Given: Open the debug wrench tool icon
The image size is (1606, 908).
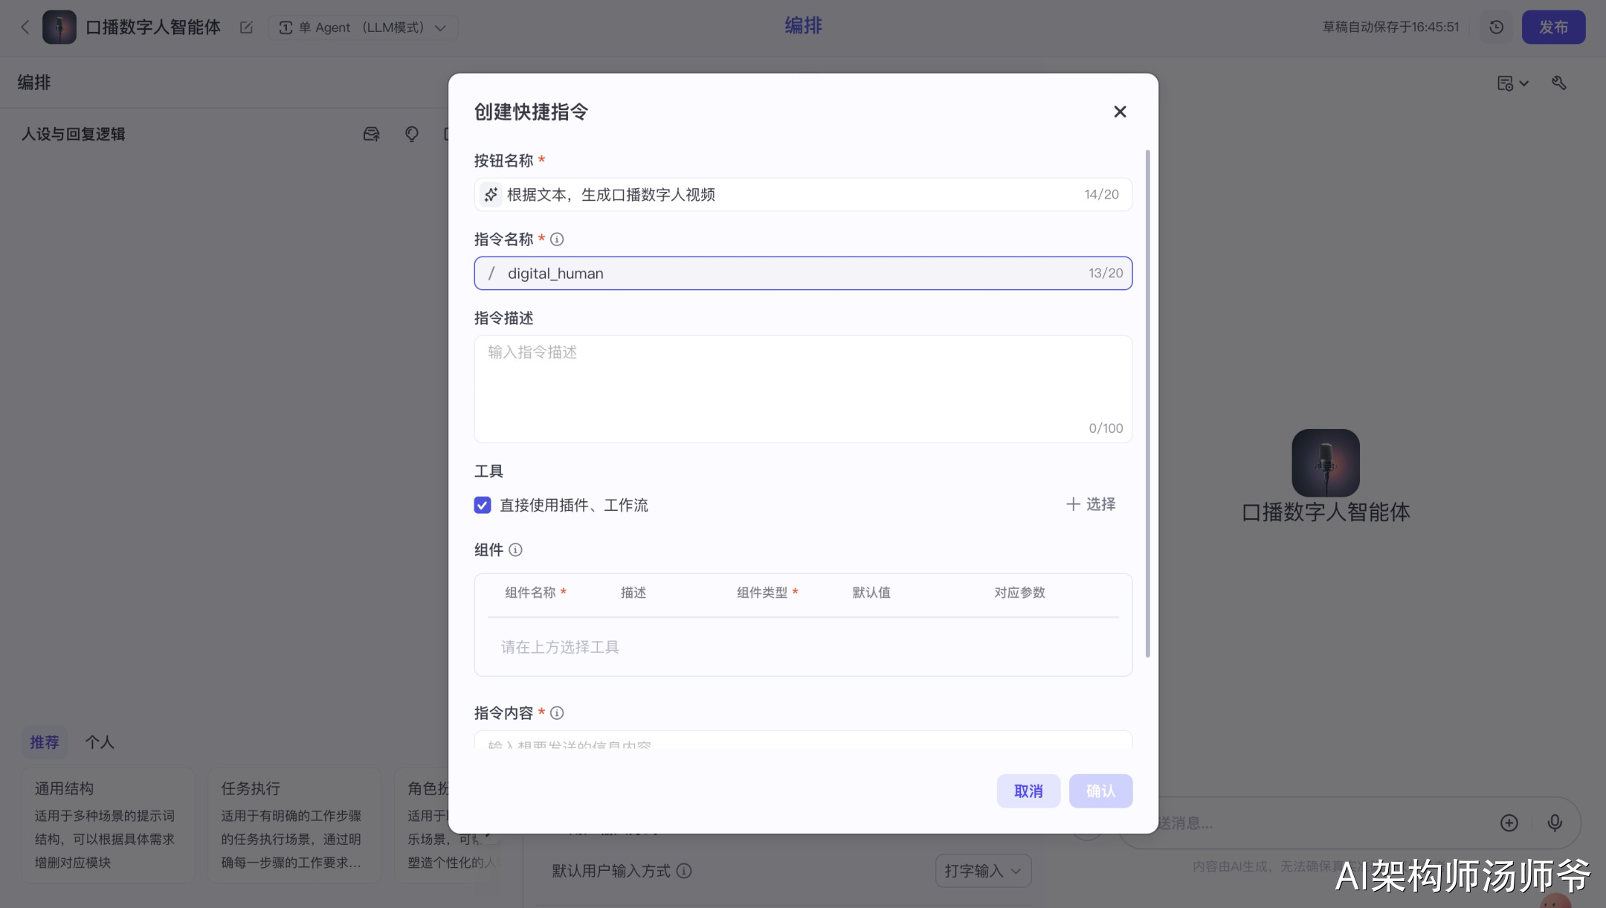Looking at the screenshot, I should [x=1559, y=83].
